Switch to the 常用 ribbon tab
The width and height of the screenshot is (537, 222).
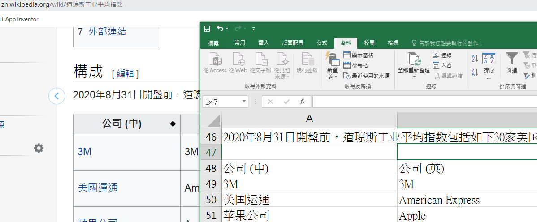(x=240, y=43)
